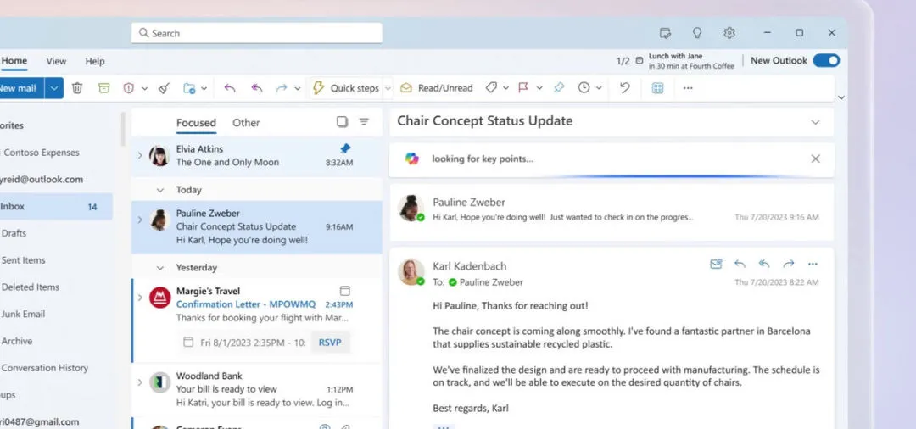Click the Copilot icon in summary bar
Screen dimensions: 916x429
412,159
